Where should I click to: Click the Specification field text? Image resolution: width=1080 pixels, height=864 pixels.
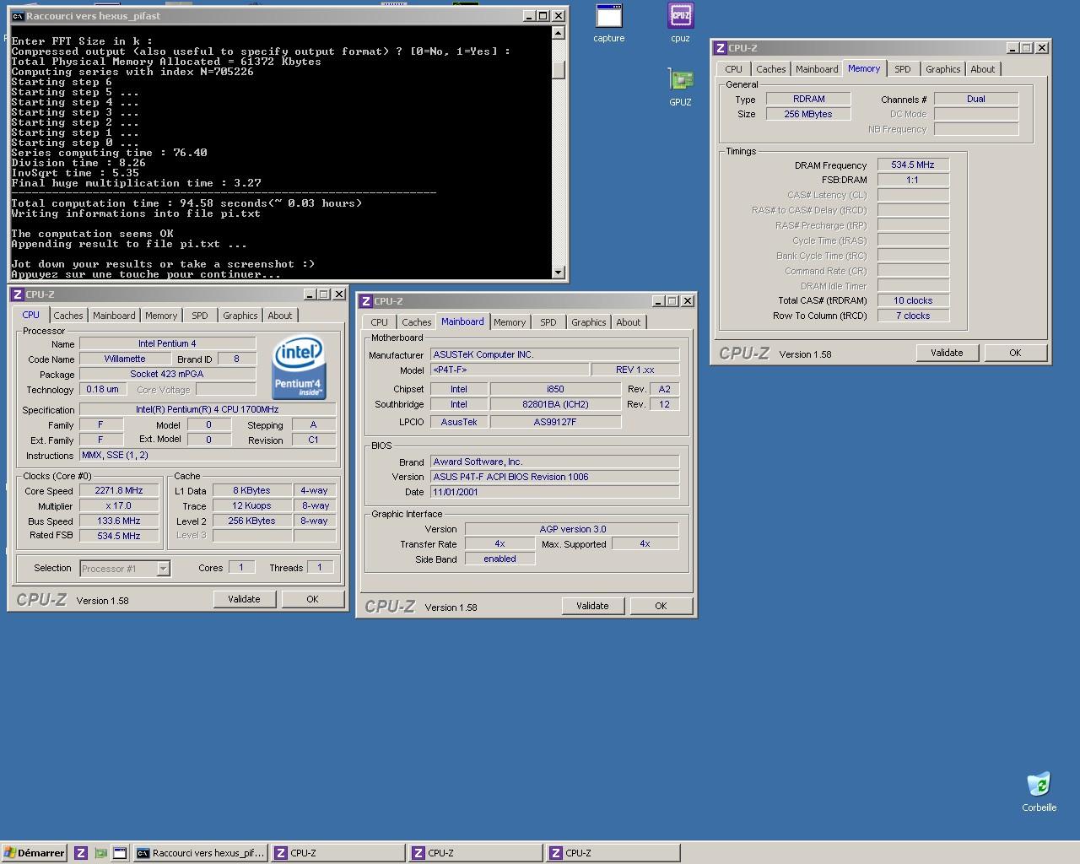208,409
